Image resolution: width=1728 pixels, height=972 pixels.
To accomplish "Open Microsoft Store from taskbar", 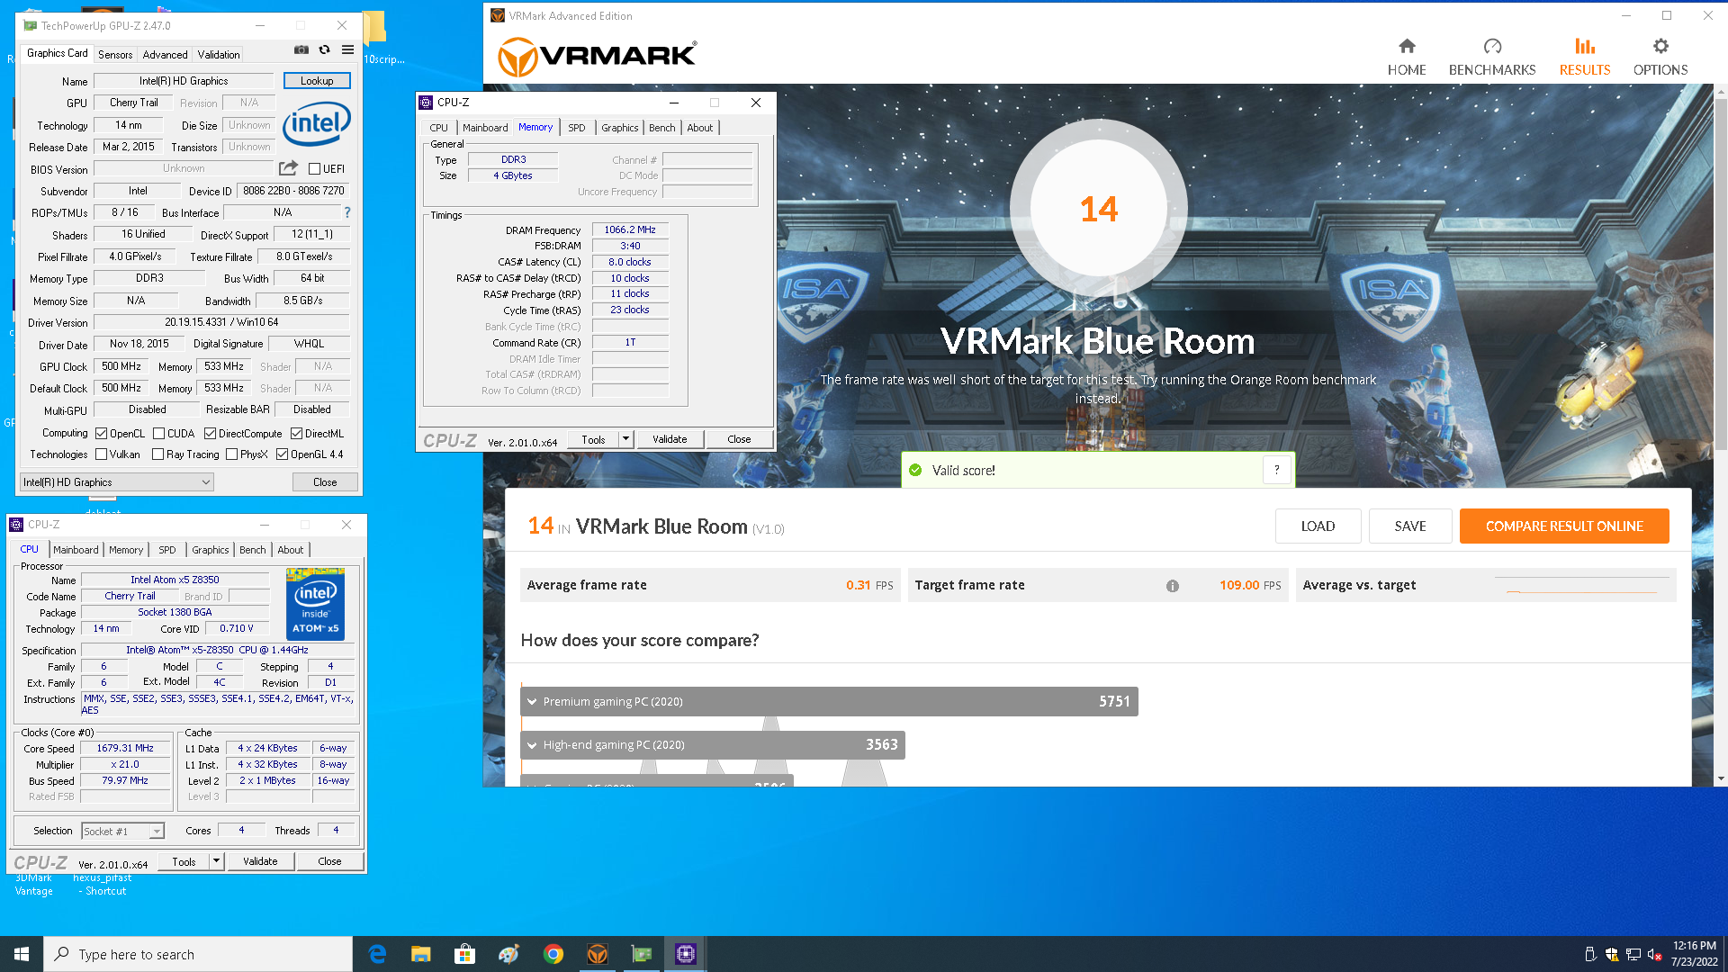I will click(x=464, y=954).
